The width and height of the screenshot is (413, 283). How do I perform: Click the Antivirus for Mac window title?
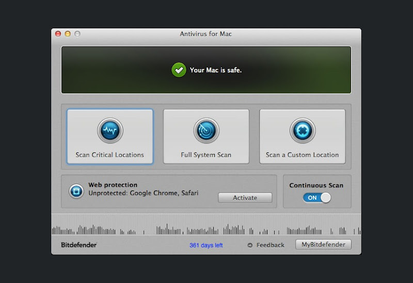pyautogui.click(x=205, y=34)
